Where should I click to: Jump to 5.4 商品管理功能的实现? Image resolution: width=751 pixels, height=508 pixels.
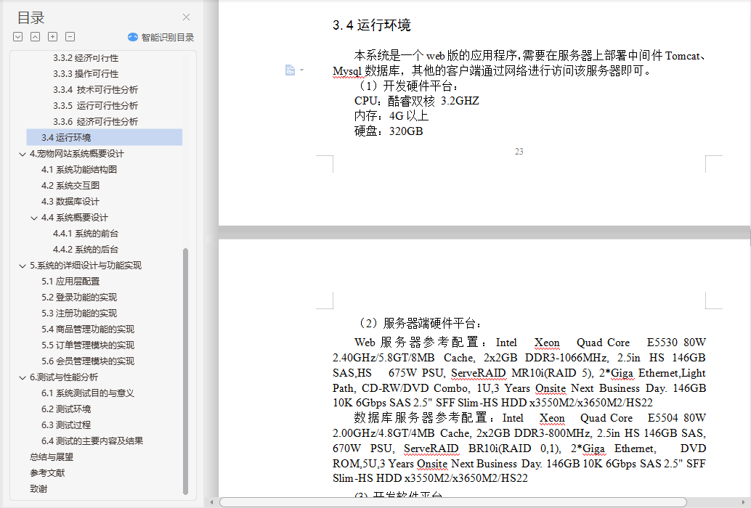coord(88,329)
